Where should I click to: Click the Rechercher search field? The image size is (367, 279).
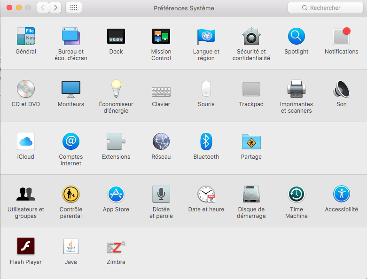pyautogui.click(x=325, y=8)
